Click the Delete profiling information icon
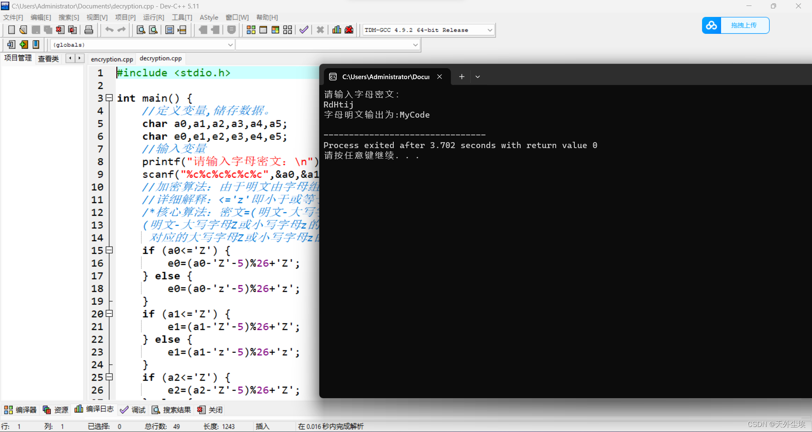The height and width of the screenshot is (432, 812). (x=349, y=30)
